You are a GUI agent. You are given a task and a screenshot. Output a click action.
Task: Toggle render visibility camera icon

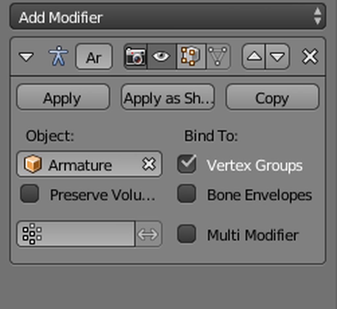[x=136, y=57]
